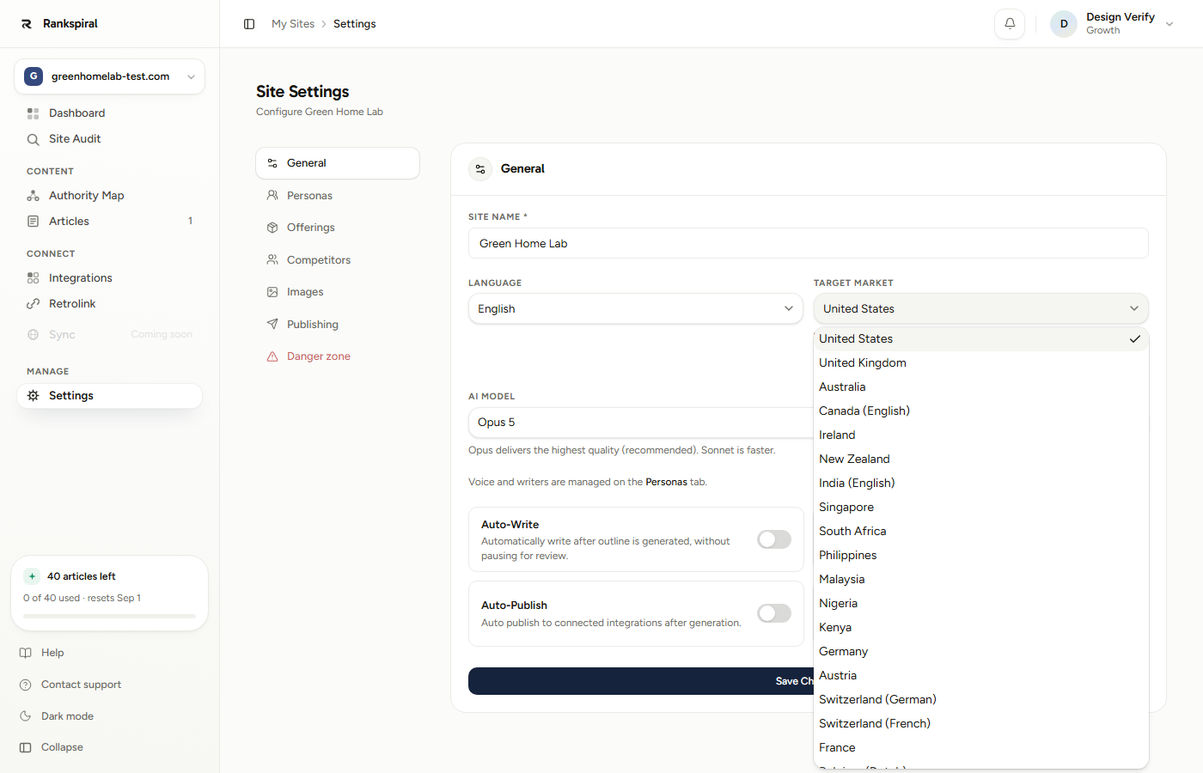1203x773 pixels.
Task: Choose New Zealand from the list
Action: click(981, 460)
